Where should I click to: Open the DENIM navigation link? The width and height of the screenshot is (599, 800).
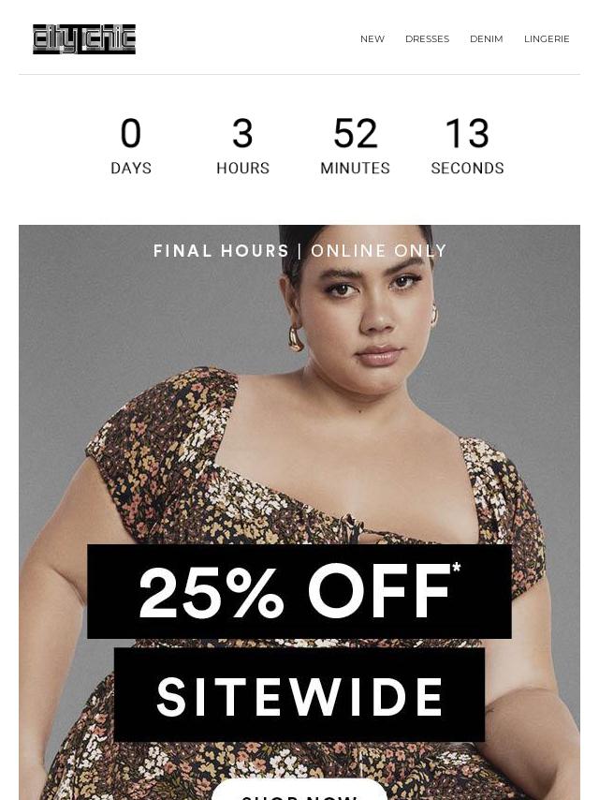pos(487,38)
